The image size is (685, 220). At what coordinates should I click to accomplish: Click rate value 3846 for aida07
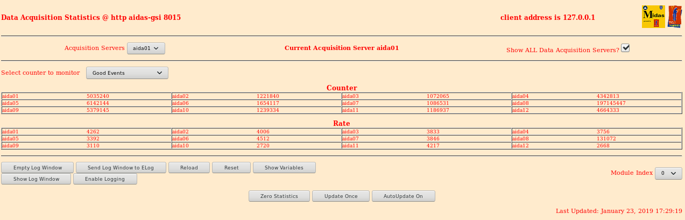[433, 139]
